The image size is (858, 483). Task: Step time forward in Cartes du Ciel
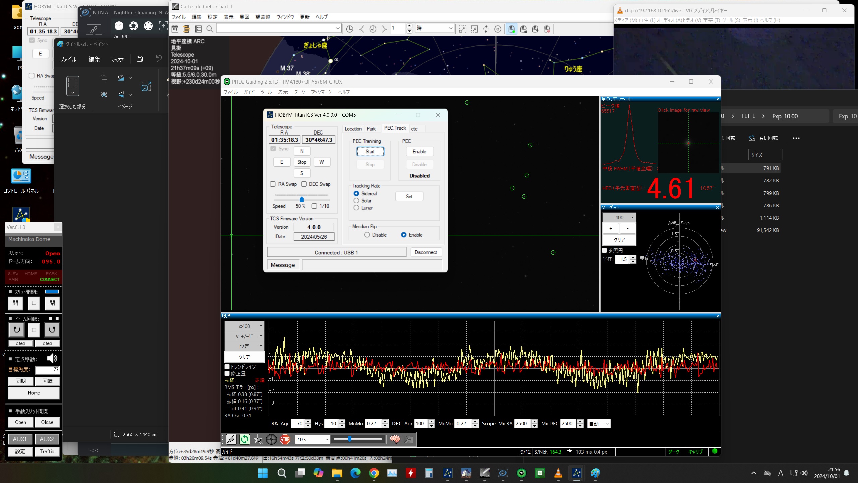pyautogui.click(x=385, y=29)
